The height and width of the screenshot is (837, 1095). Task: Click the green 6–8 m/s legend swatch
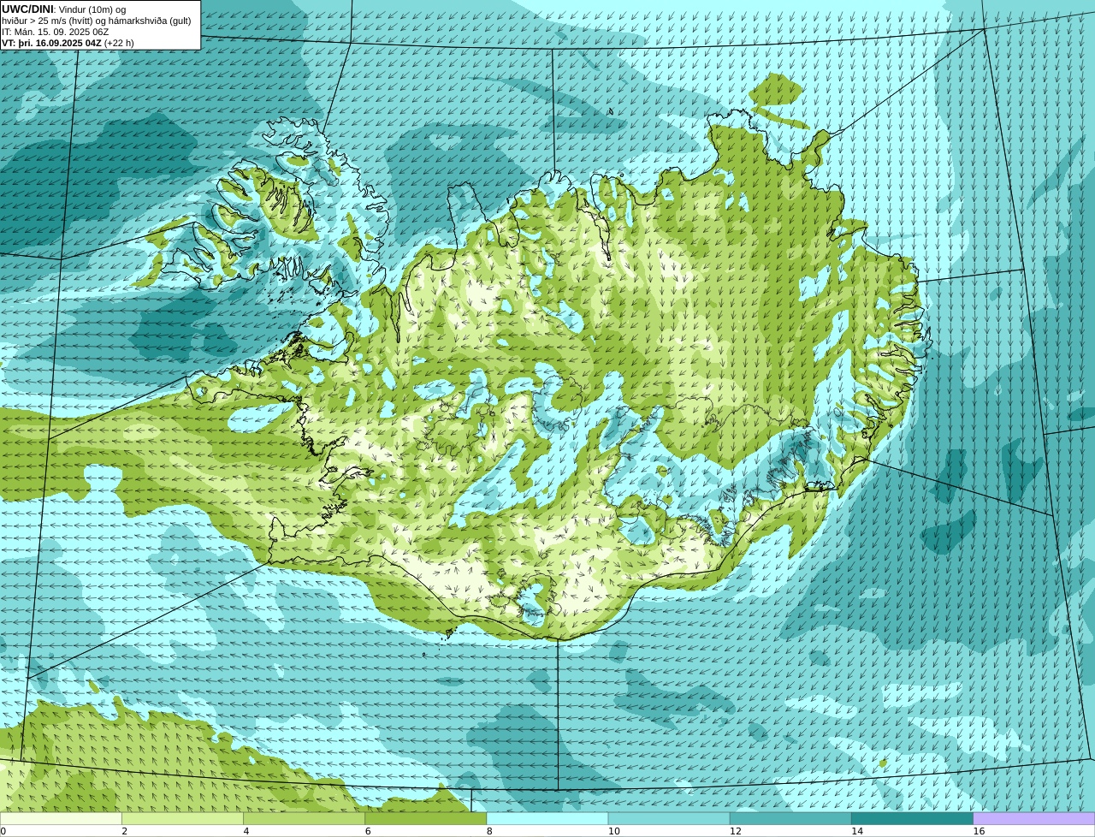pyautogui.click(x=426, y=818)
